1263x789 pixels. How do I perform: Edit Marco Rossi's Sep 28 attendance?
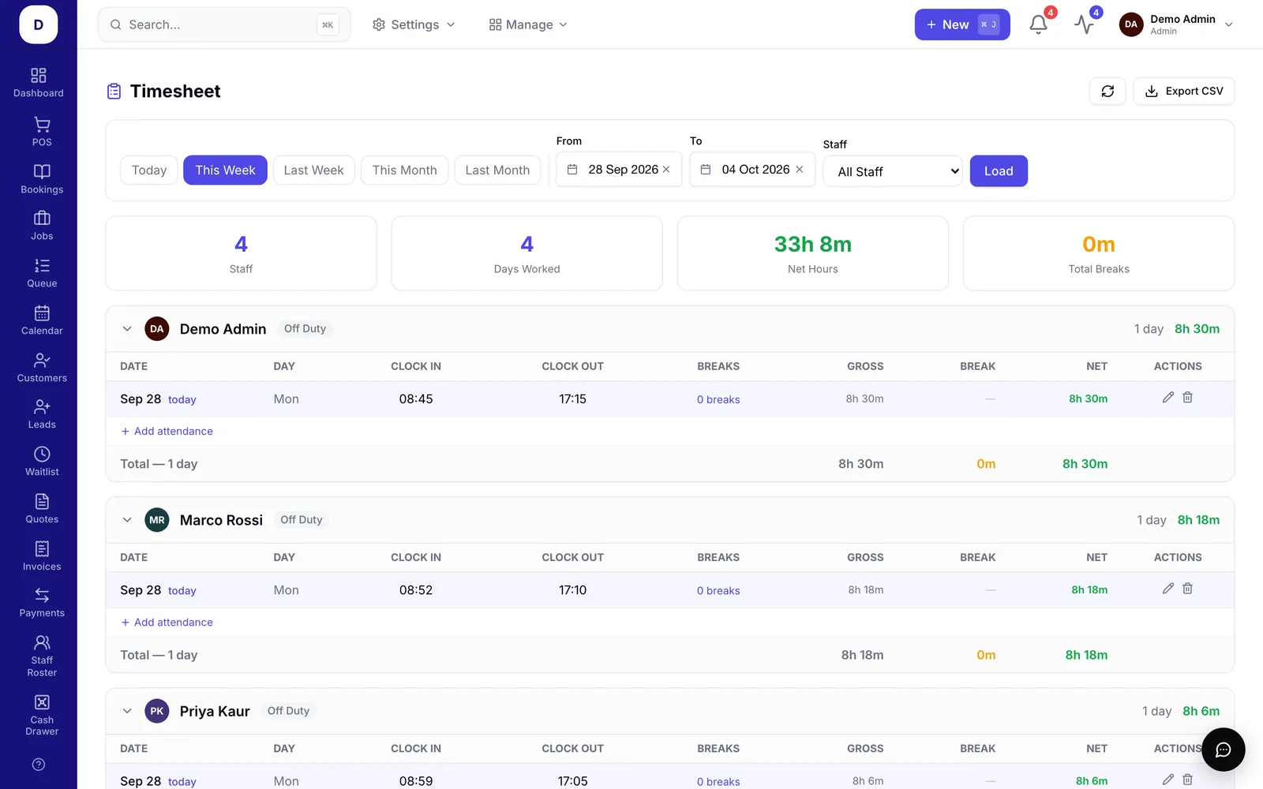coord(1168,589)
